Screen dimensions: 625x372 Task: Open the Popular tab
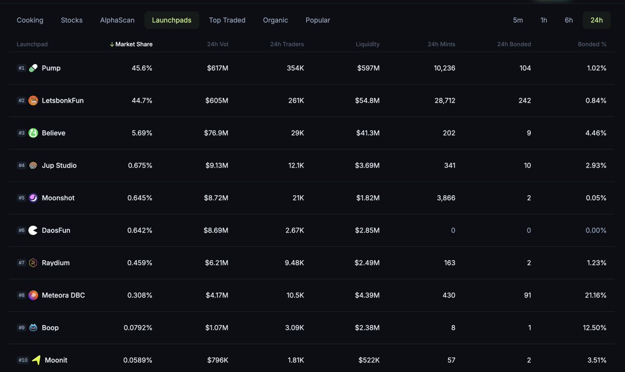[x=318, y=20]
